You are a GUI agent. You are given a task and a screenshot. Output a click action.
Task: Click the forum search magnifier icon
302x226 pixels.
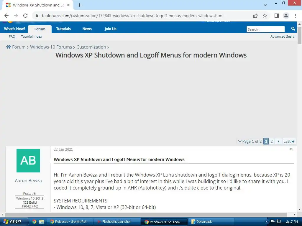click(293, 29)
